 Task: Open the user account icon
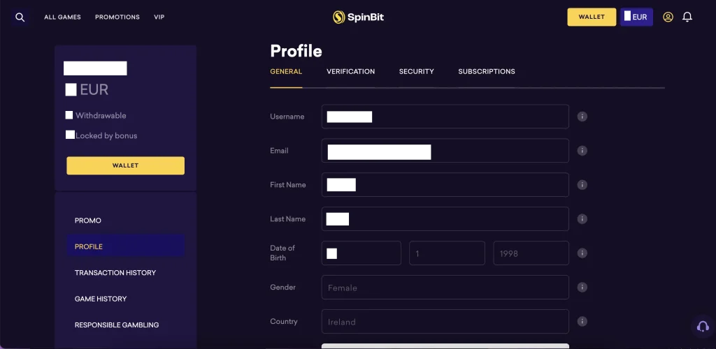[x=668, y=17]
